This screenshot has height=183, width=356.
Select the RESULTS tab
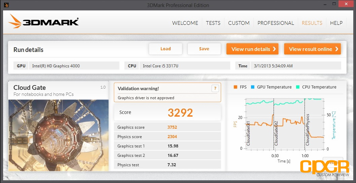click(312, 23)
